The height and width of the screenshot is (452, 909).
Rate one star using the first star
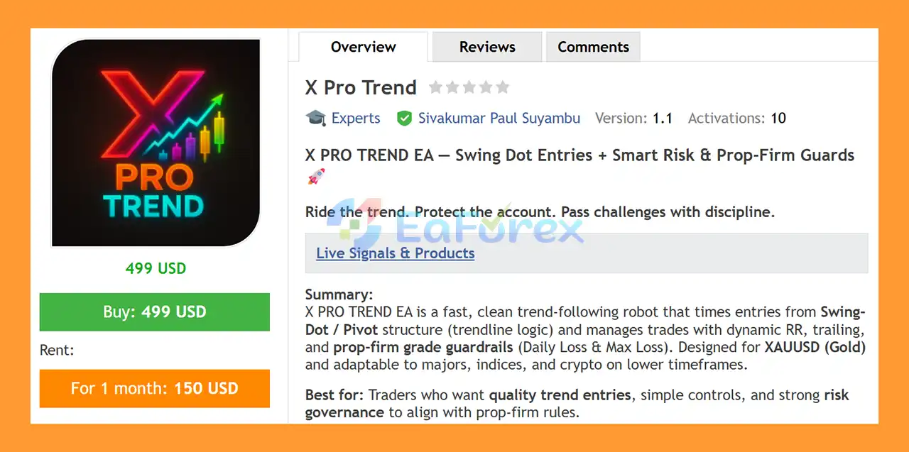(x=435, y=87)
